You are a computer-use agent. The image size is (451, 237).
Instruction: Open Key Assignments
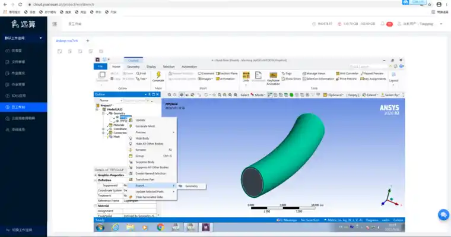click(x=373, y=78)
